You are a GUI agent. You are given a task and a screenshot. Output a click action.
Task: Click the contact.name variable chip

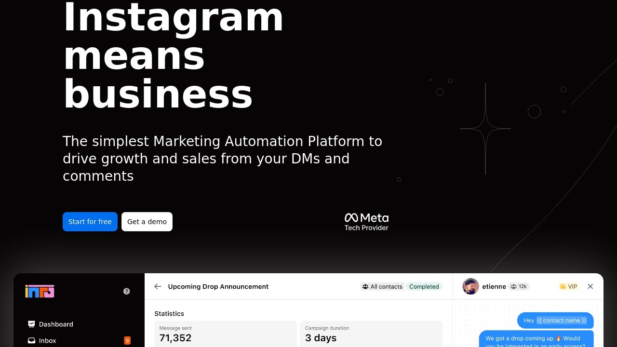point(562,320)
